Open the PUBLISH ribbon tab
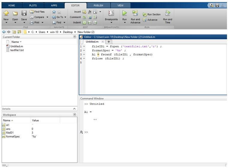 (x=98, y=5)
